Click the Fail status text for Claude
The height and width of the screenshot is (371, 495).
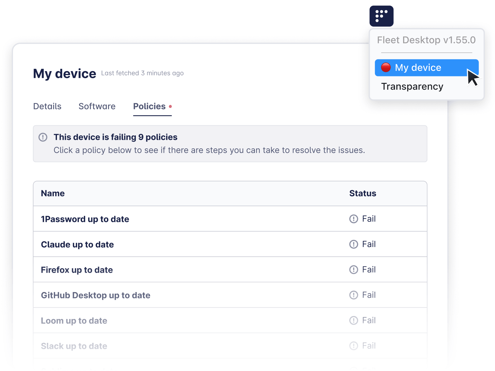coord(369,244)
